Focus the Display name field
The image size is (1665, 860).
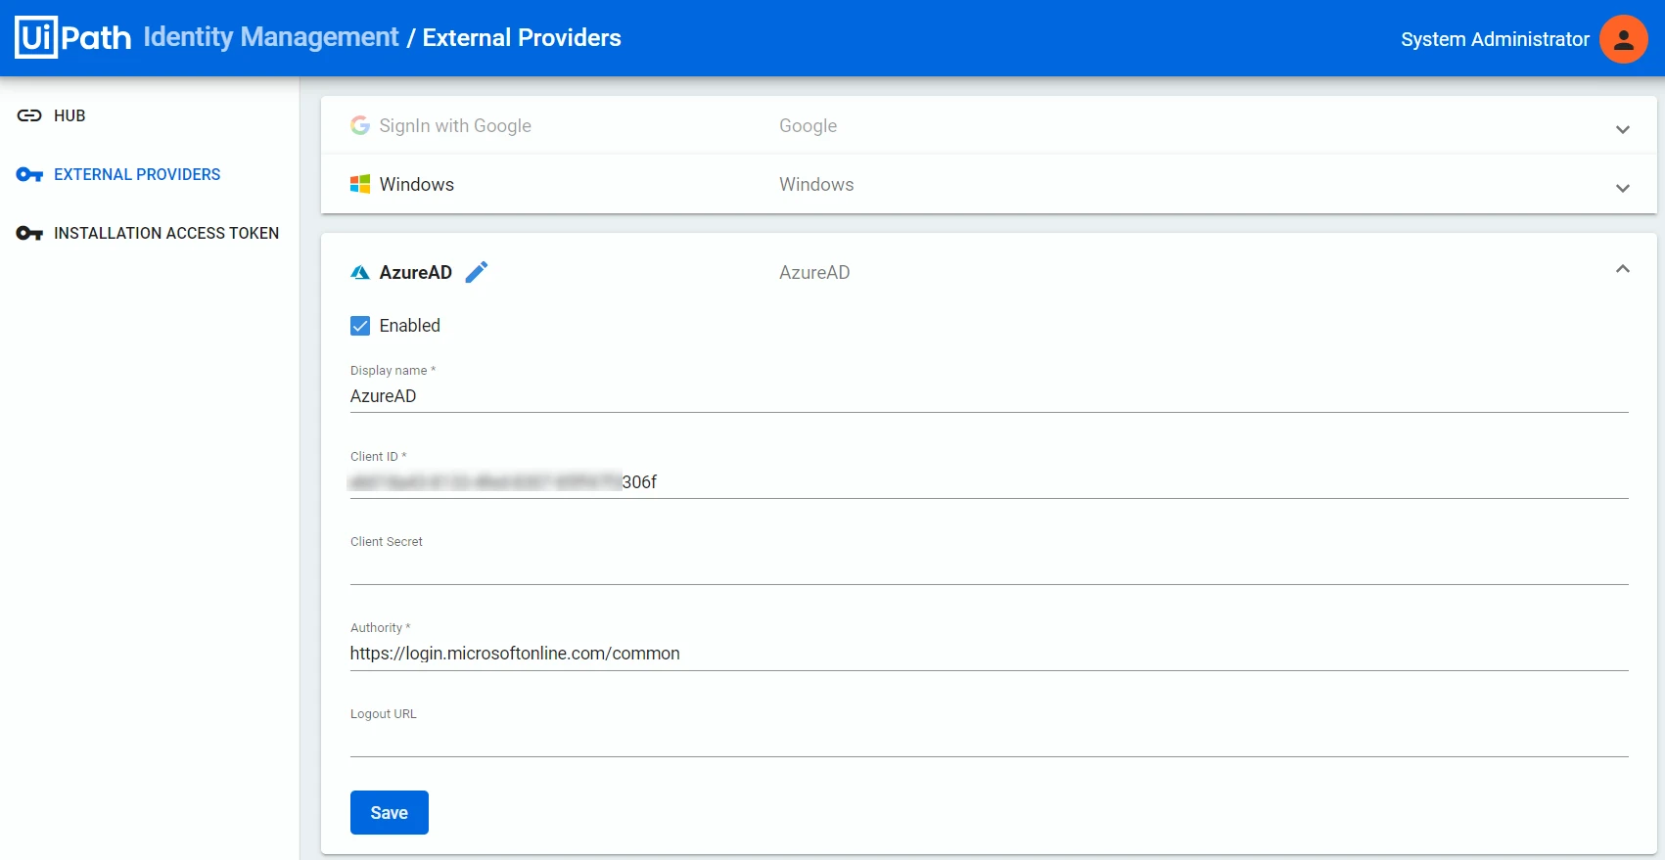989,396
